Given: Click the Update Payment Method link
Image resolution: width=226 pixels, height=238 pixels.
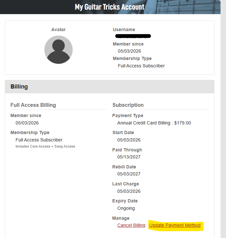Looking at the screenshot, I should [x=175, y=225].
